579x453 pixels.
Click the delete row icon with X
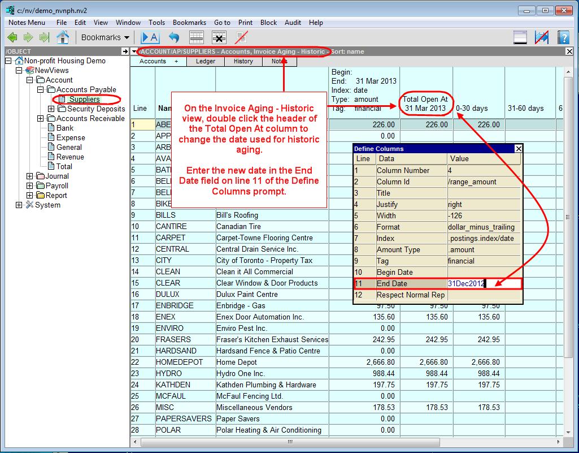point(219,37)
